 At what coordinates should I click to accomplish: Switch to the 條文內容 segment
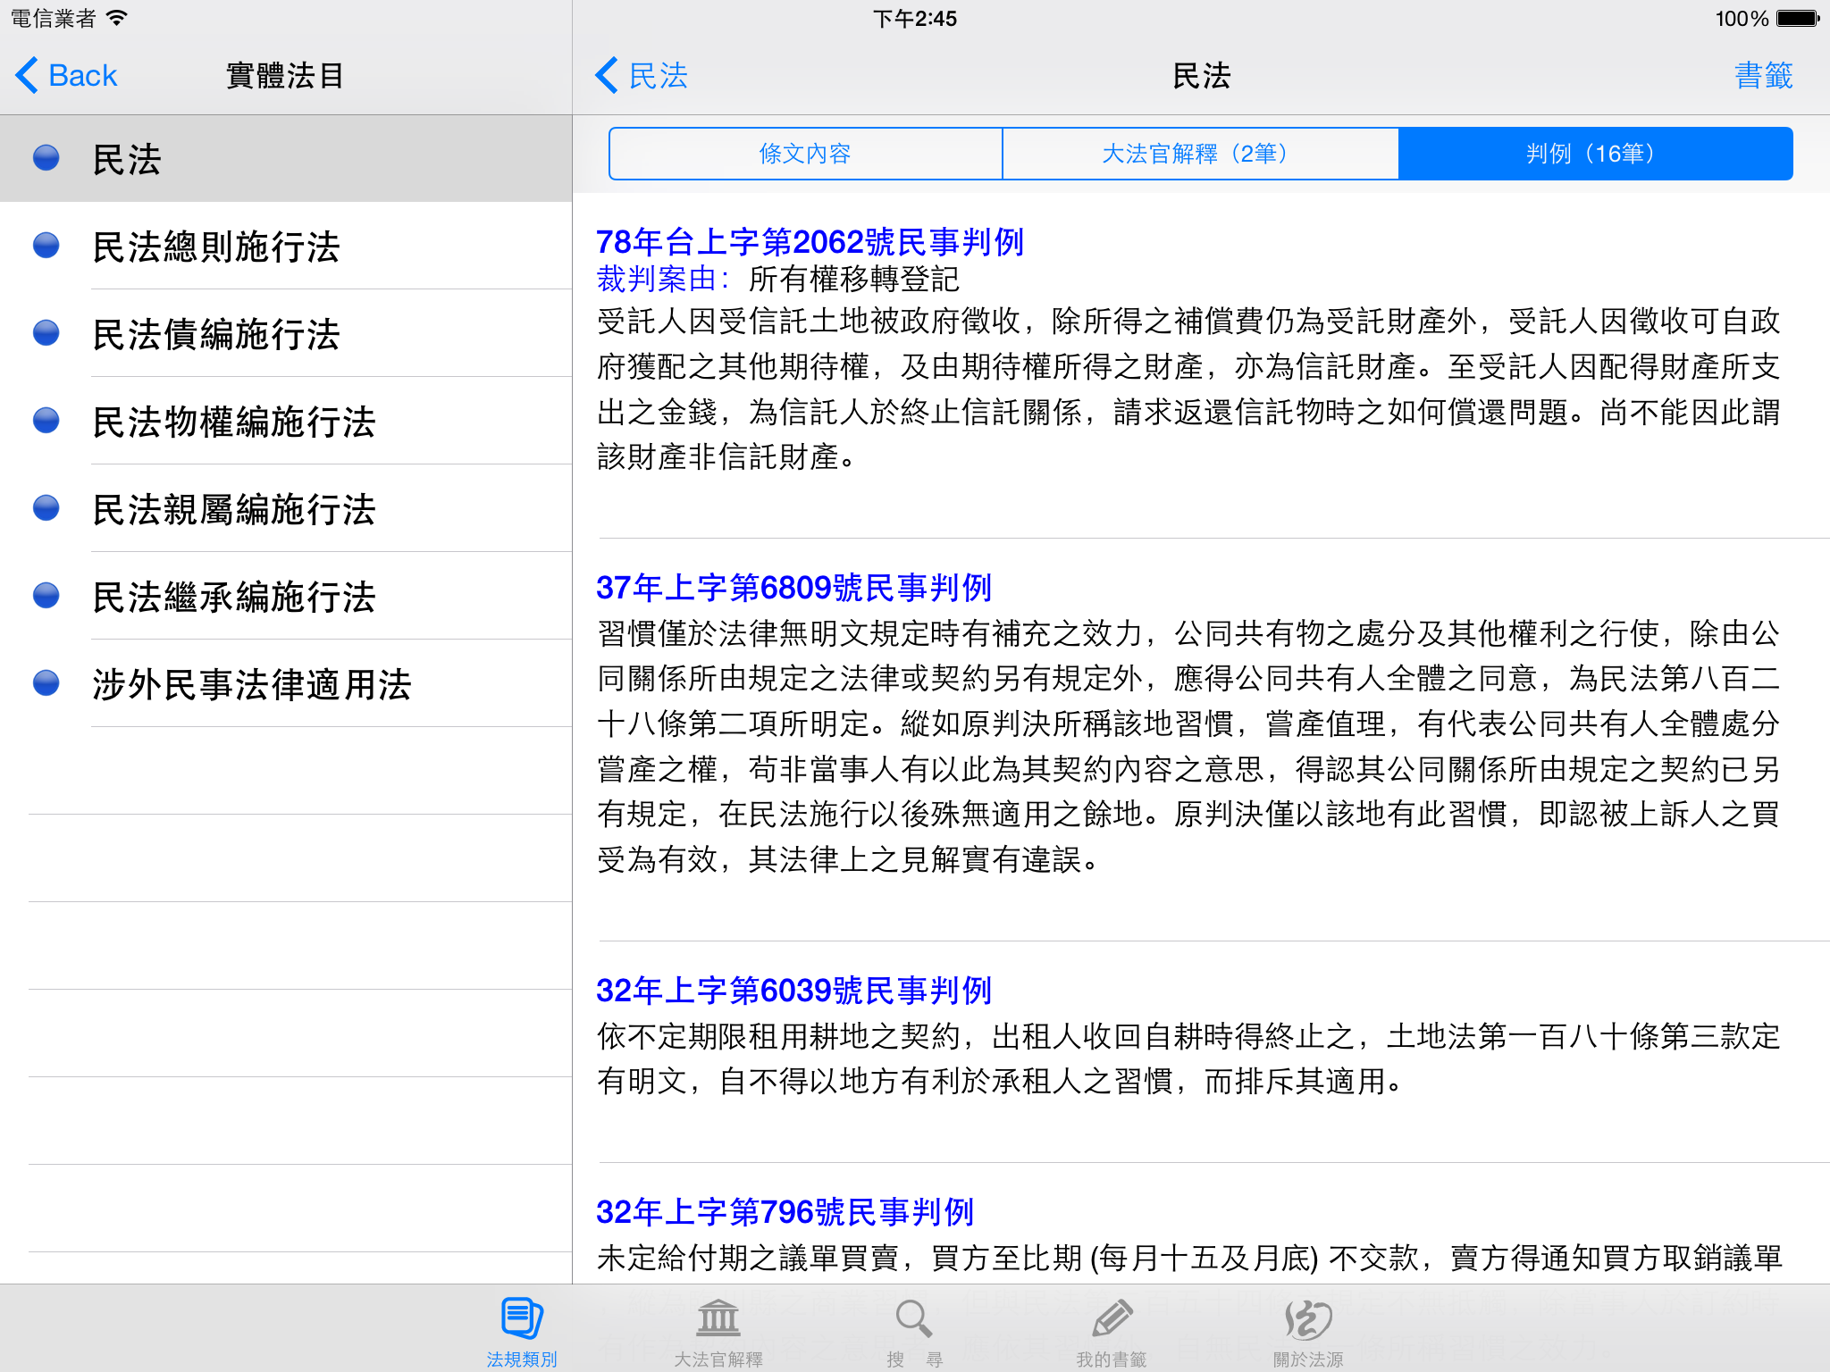pyautogui.click(x=805, y=154)
